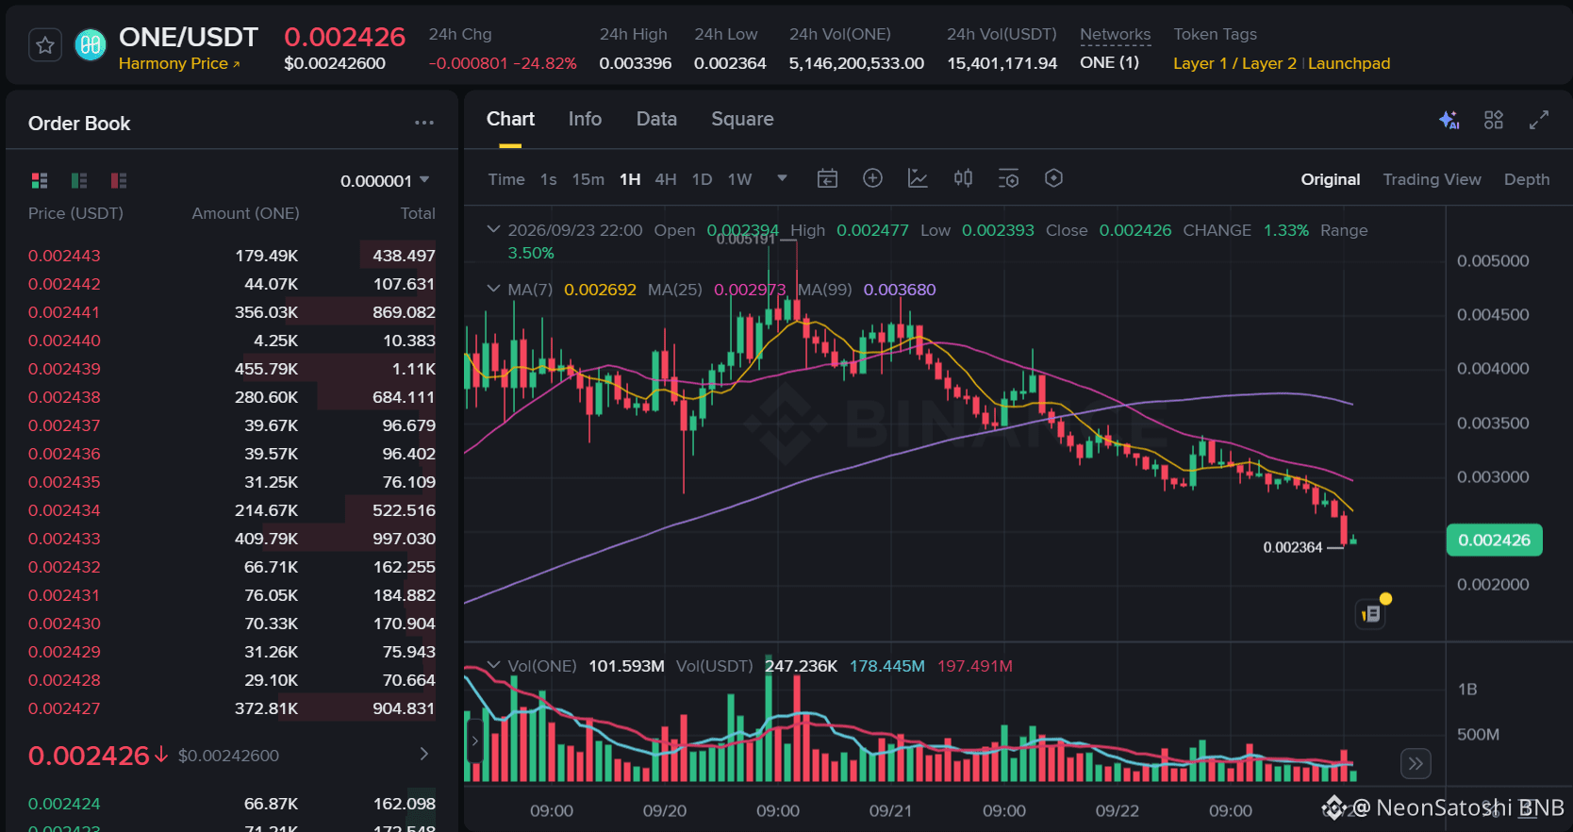
Task: Open the calendar date picker icon
Action: (x=827, y=178)
